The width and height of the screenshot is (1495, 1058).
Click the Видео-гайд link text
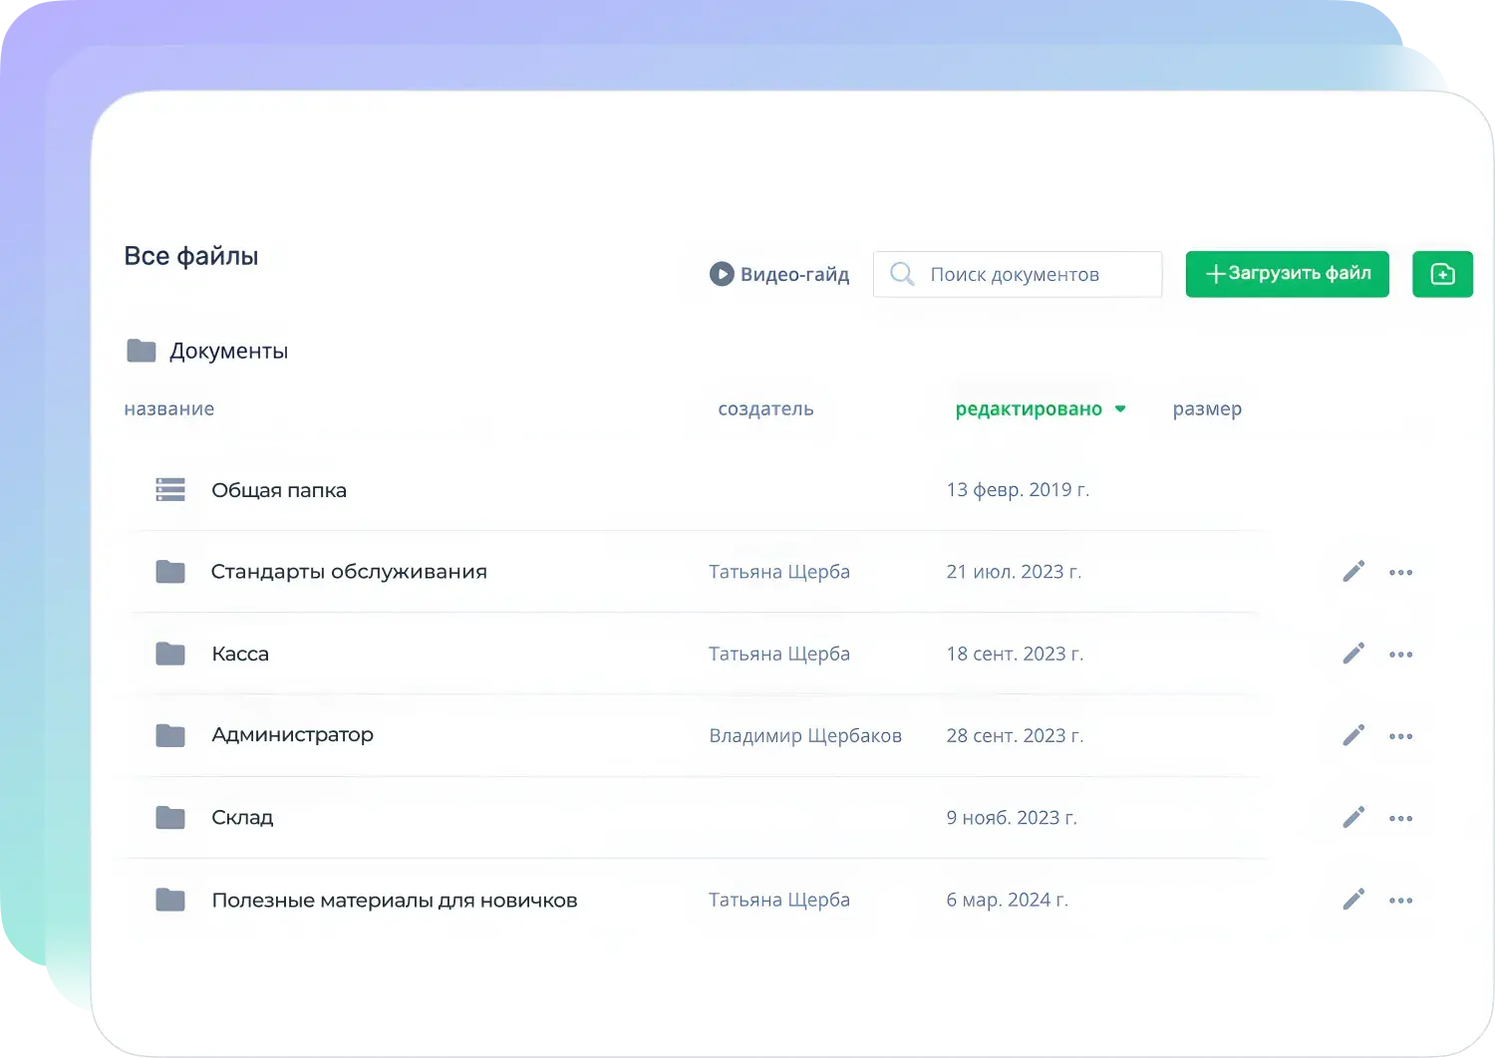tap(794, 274)
